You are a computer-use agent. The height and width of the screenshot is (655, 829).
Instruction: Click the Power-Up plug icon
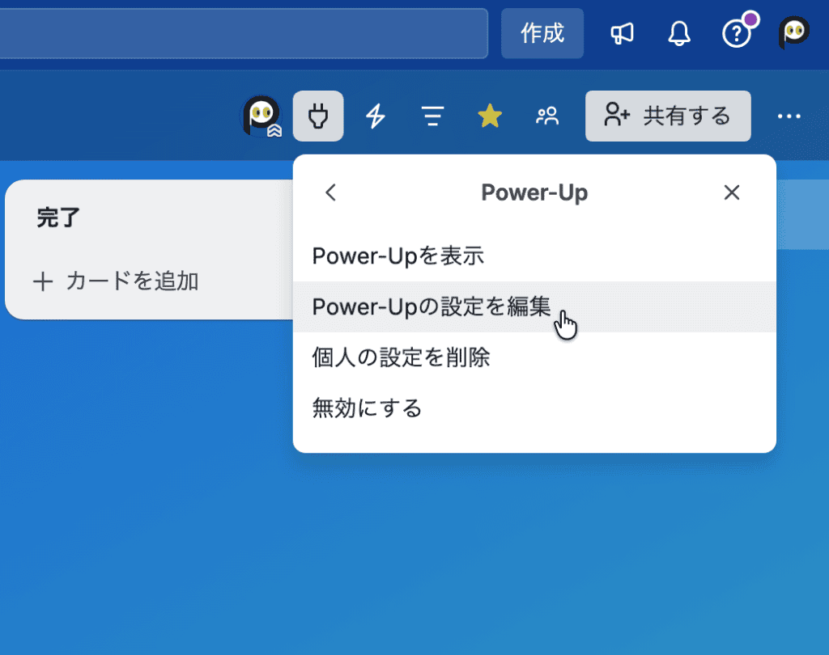pyautogui.click(x=317, y=116)
